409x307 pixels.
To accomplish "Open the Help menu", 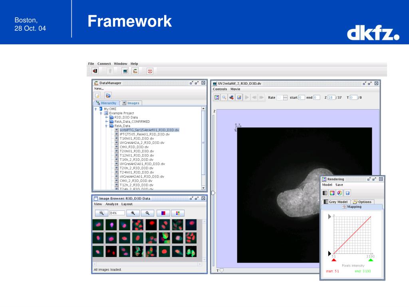I will pos(134,64).
